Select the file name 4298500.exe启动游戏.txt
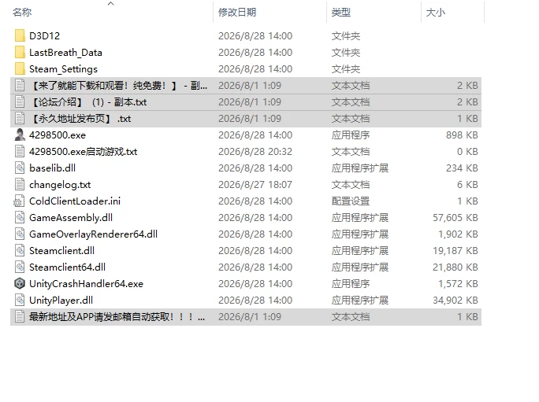The height and width of the screenshot is (402, 539). [84, 151]
